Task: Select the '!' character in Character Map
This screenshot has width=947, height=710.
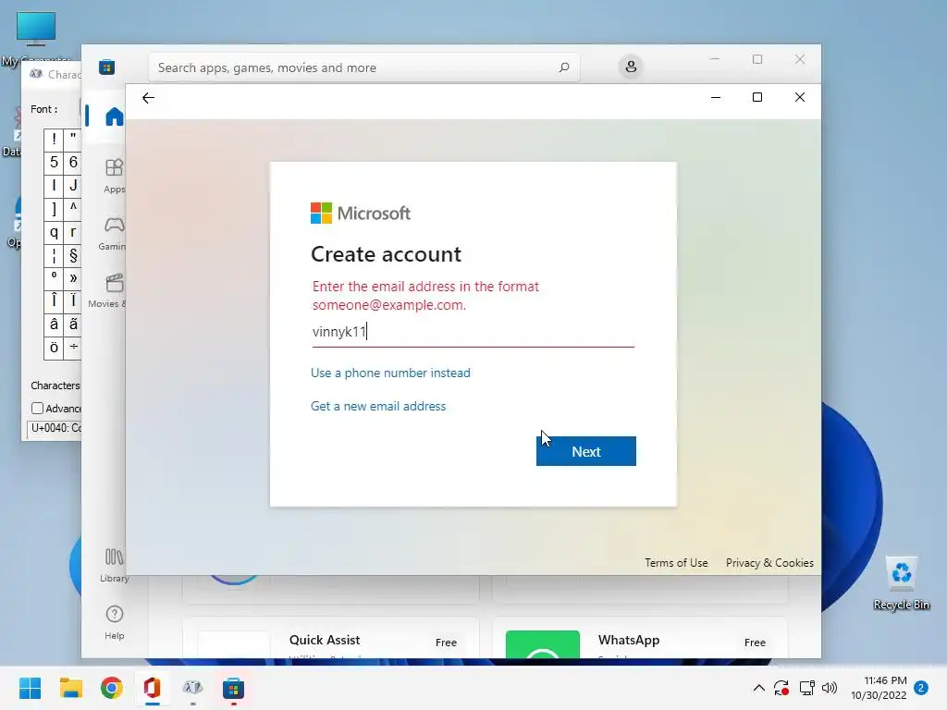Action: 54,139
